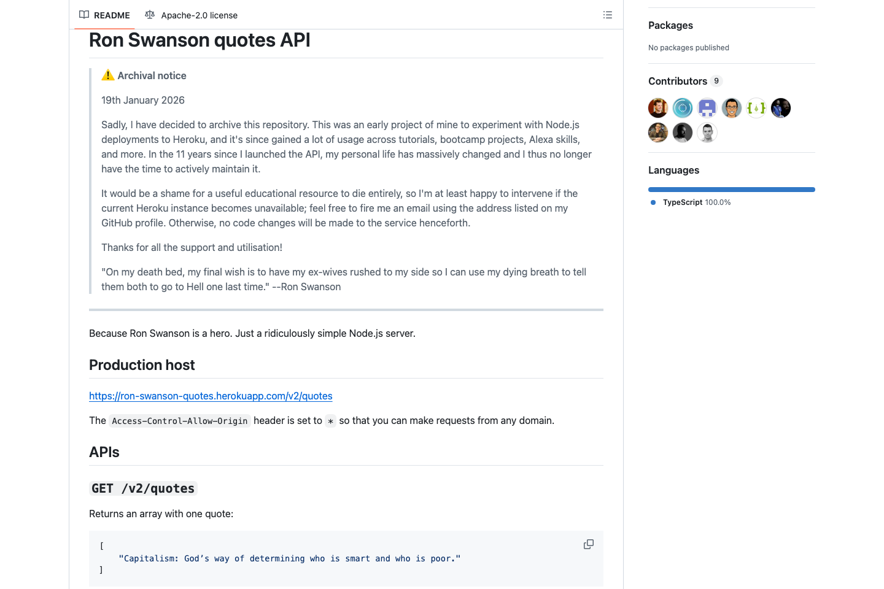Click the cartoon face contributor avatar
This screenshot has height=589, width=884.
pyautogui.click(x=731, y=107)
